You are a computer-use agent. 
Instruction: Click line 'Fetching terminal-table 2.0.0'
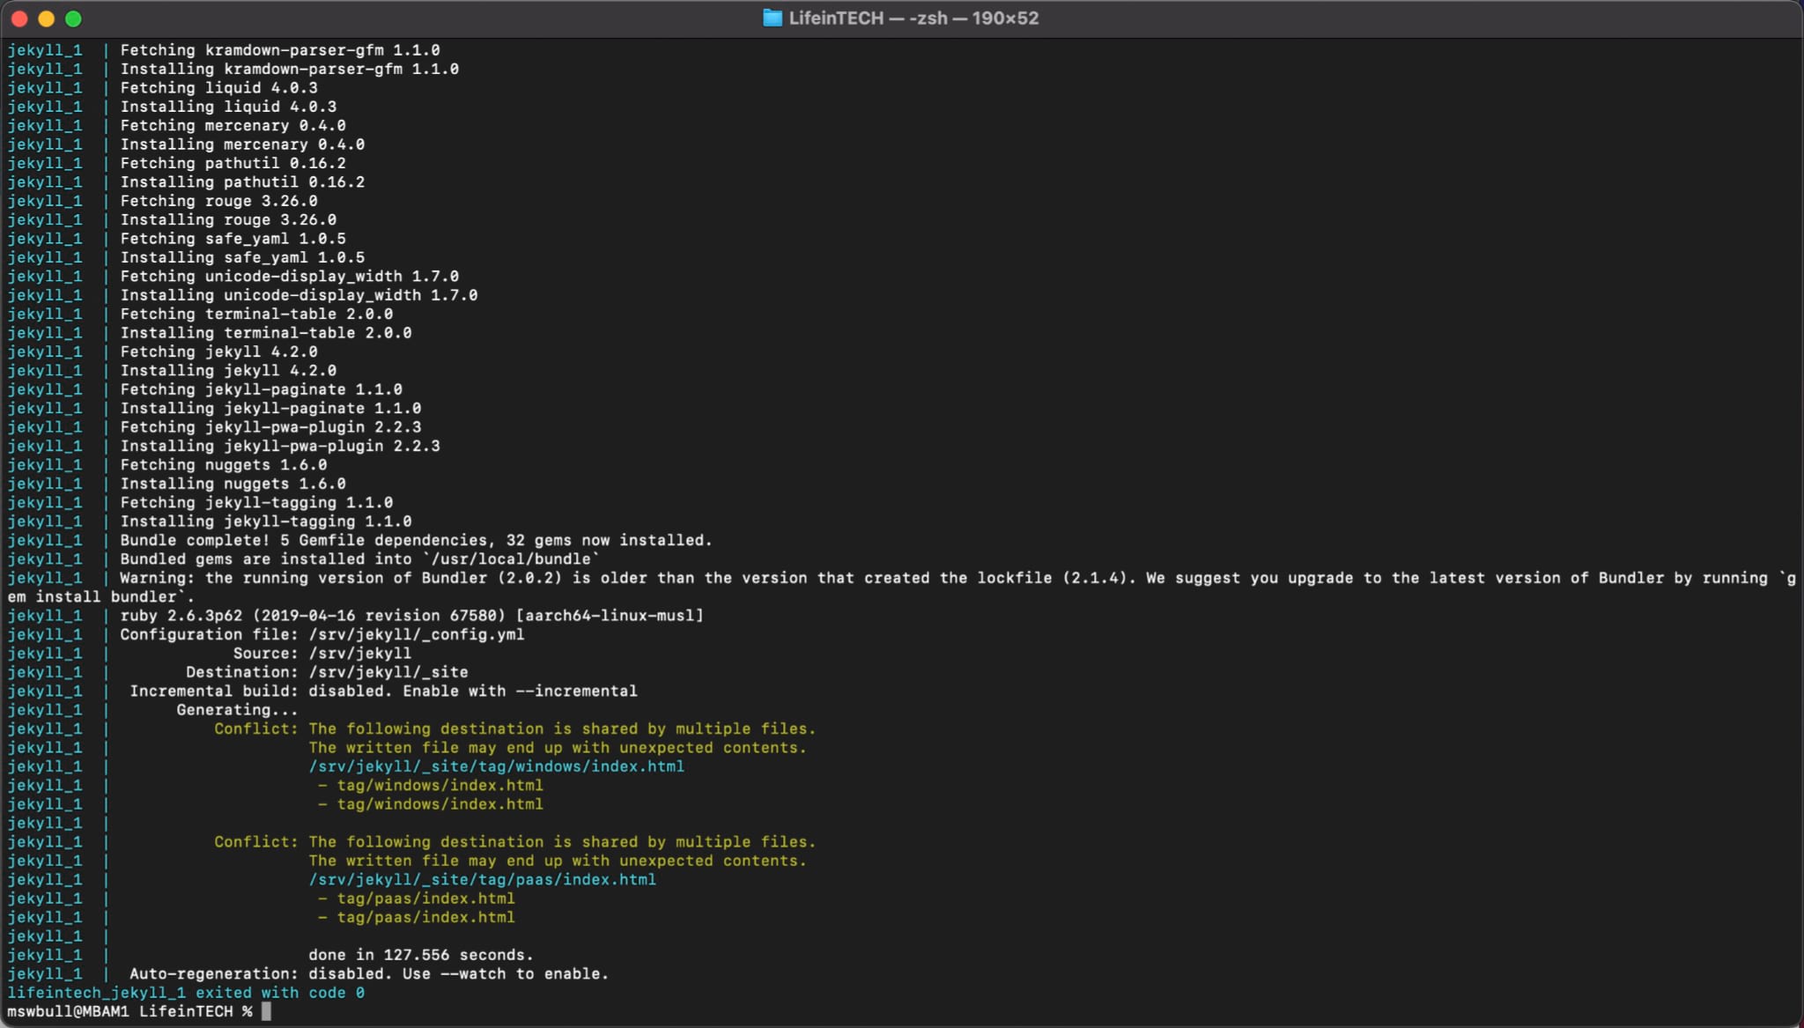pyautogui.click(x=256, y=314)
